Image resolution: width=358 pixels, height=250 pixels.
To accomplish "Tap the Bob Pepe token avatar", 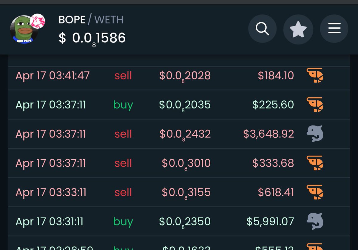I will click(24, 30).
